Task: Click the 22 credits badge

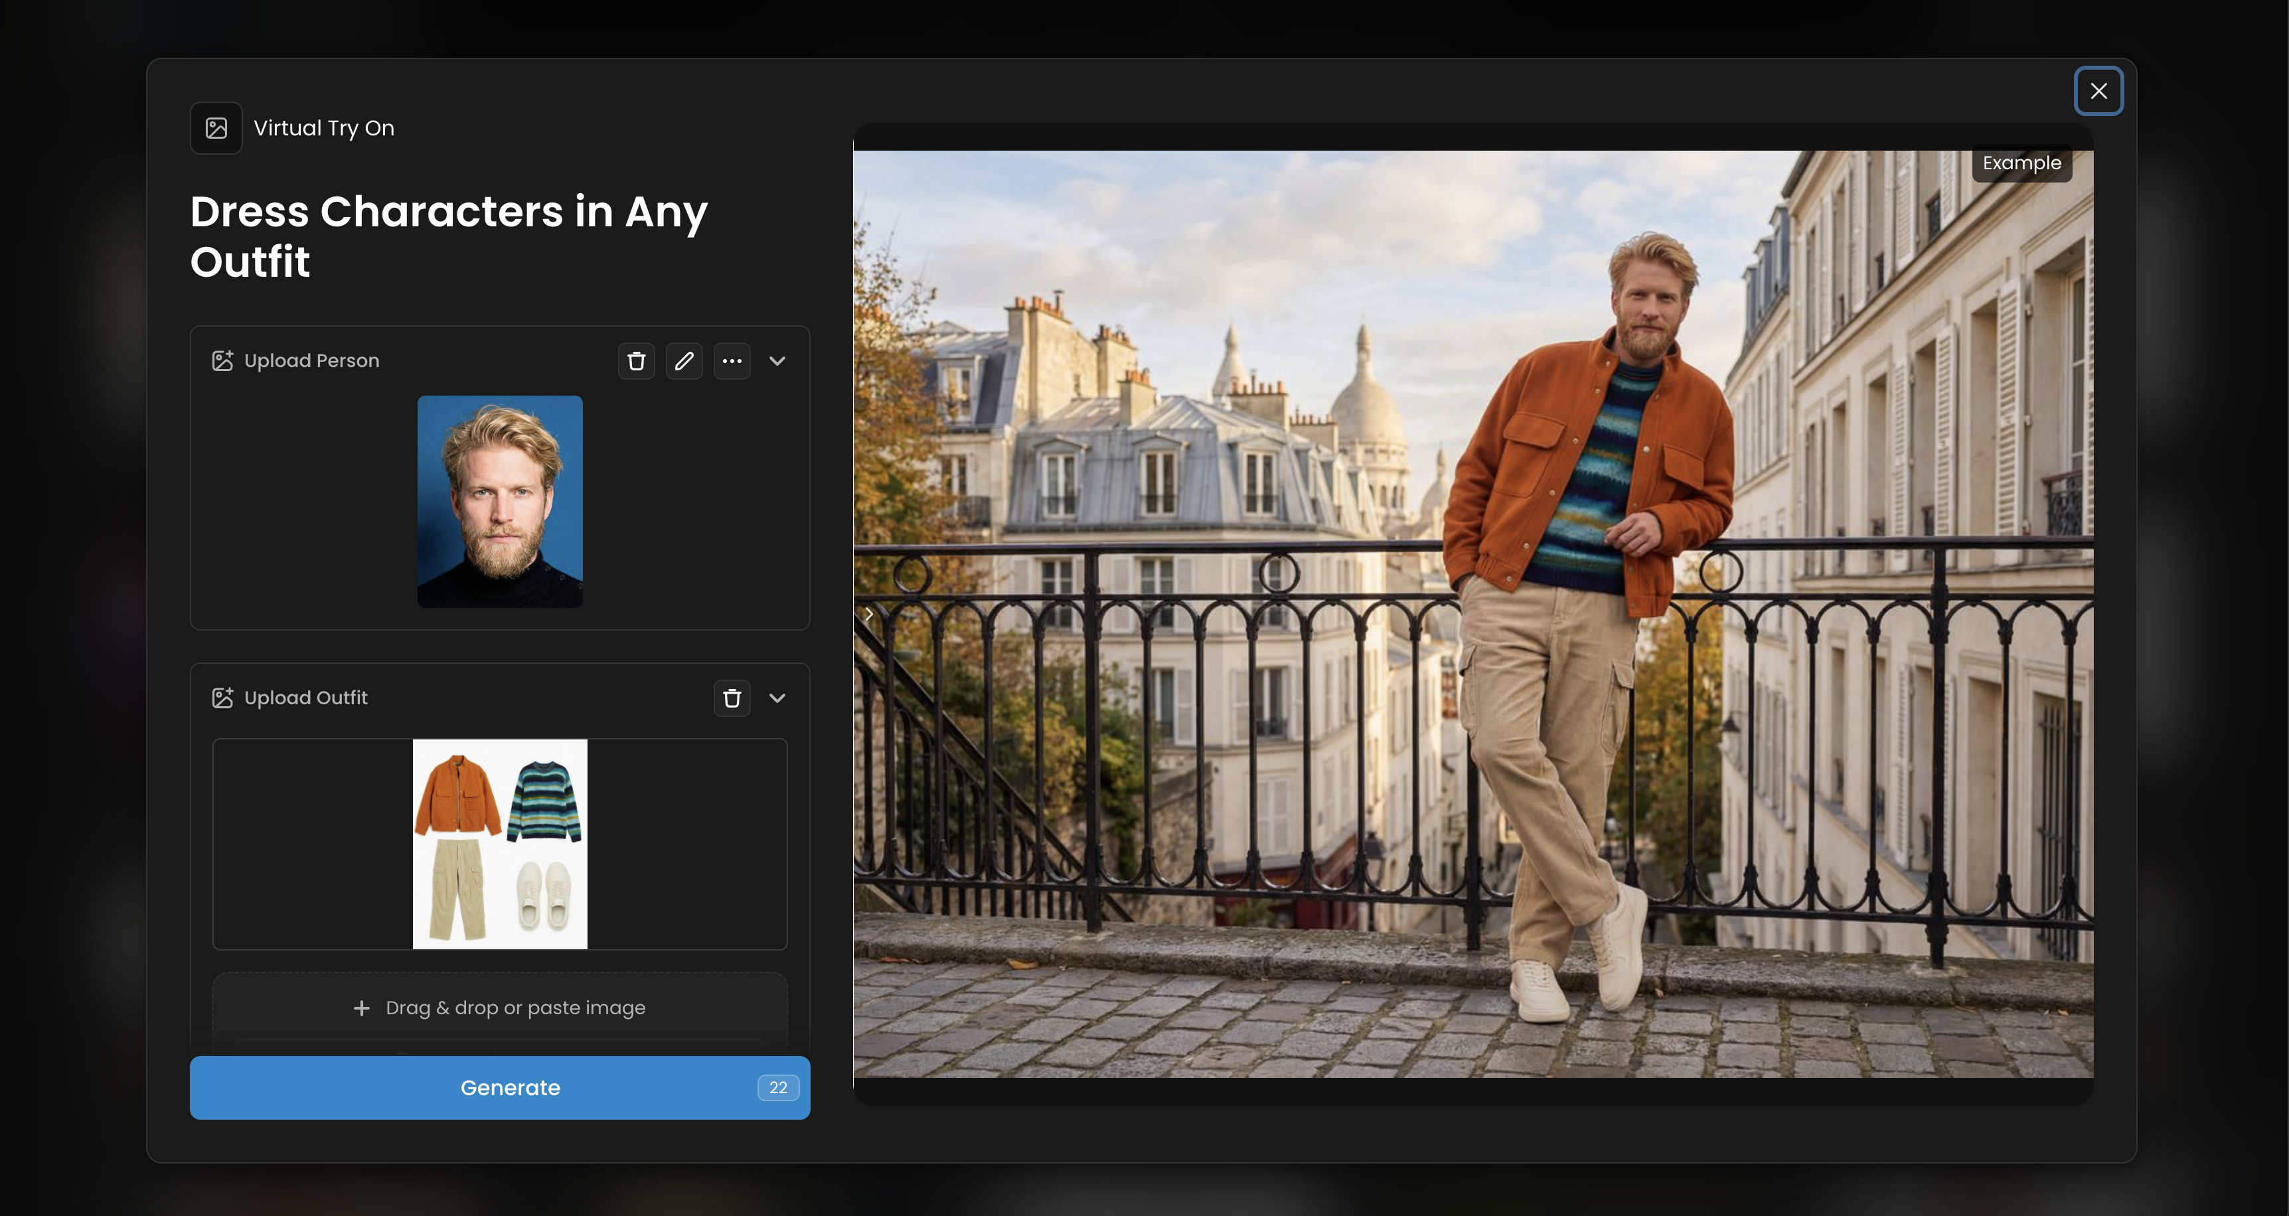Action: [777, 1087]
